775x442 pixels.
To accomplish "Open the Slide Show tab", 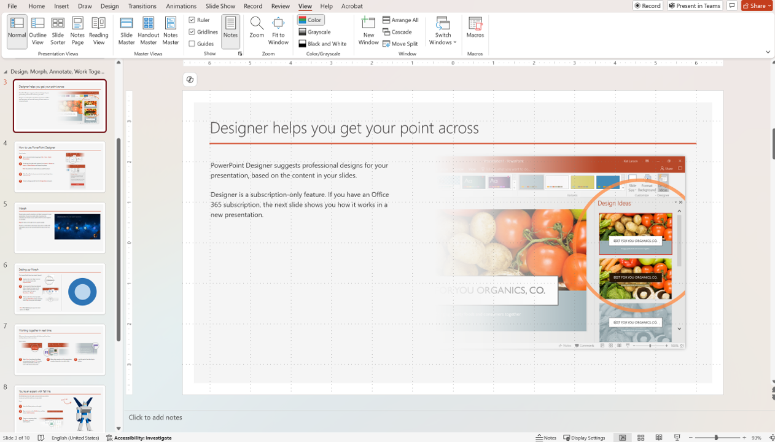I will (x=220, y=6).
